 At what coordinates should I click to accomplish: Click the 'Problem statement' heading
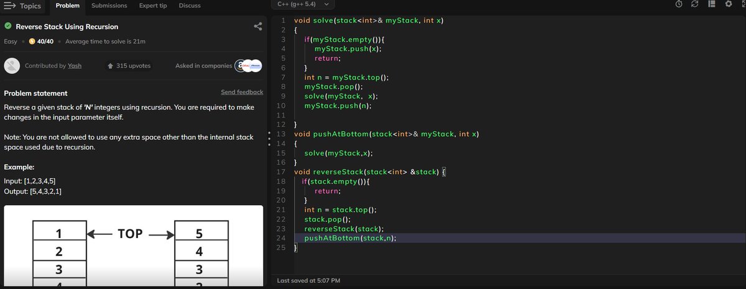pyautogui.click(x=36, y=93)
